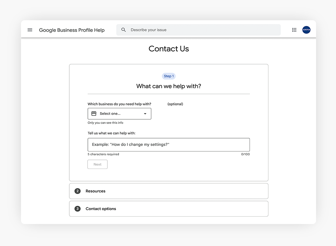Click the Step 1 badge
336x246 pixels.
pos(169,76)
